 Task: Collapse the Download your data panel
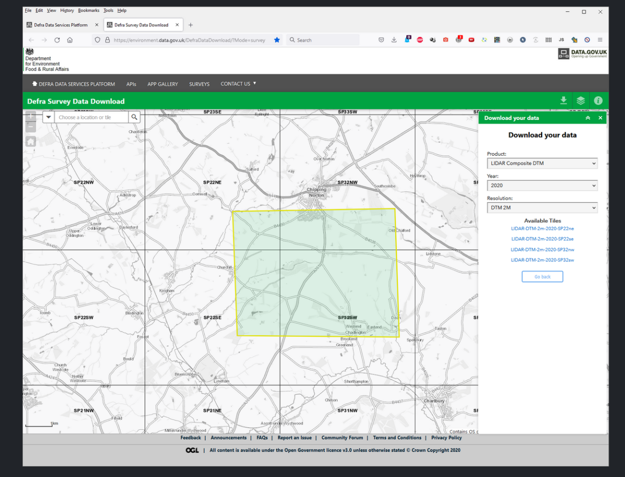click(588, 118)
